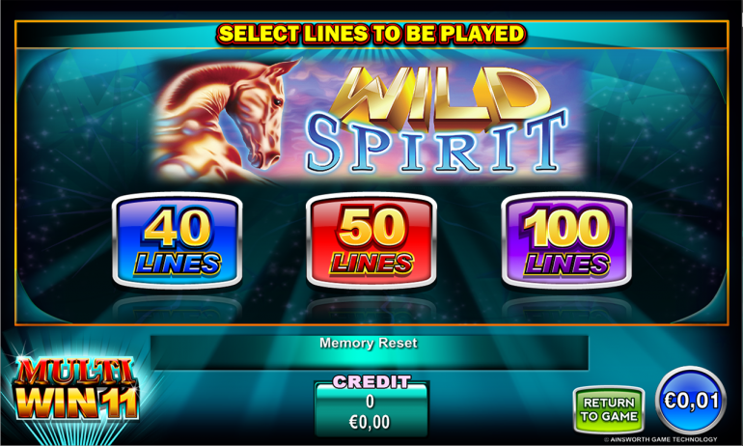Click the WIN 11 text in corner logo
Image resolution: width=743 pixels, height=446 pixels.
(78, 403)
